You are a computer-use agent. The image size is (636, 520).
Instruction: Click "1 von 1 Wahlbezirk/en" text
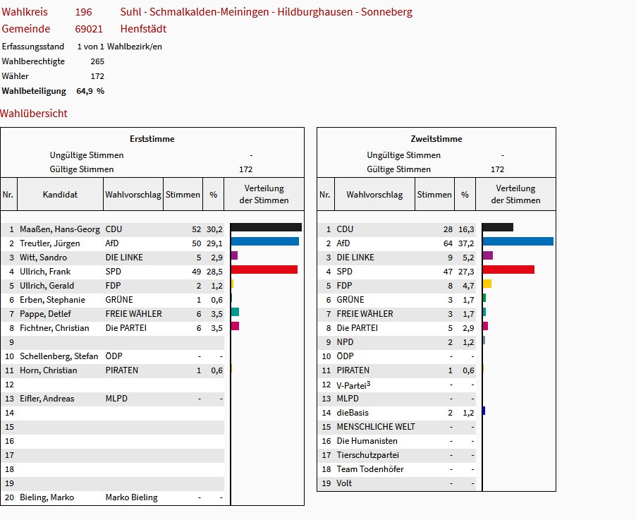pyautogui.click(x=120, y=47)
